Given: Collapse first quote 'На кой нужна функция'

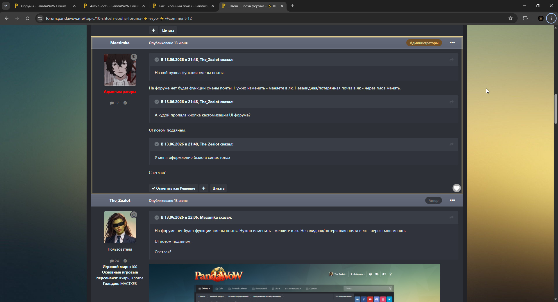Looking at the screenshot, I should tap(157, 60).
